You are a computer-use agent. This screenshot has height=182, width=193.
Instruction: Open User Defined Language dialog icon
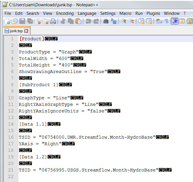coord(182,21)
